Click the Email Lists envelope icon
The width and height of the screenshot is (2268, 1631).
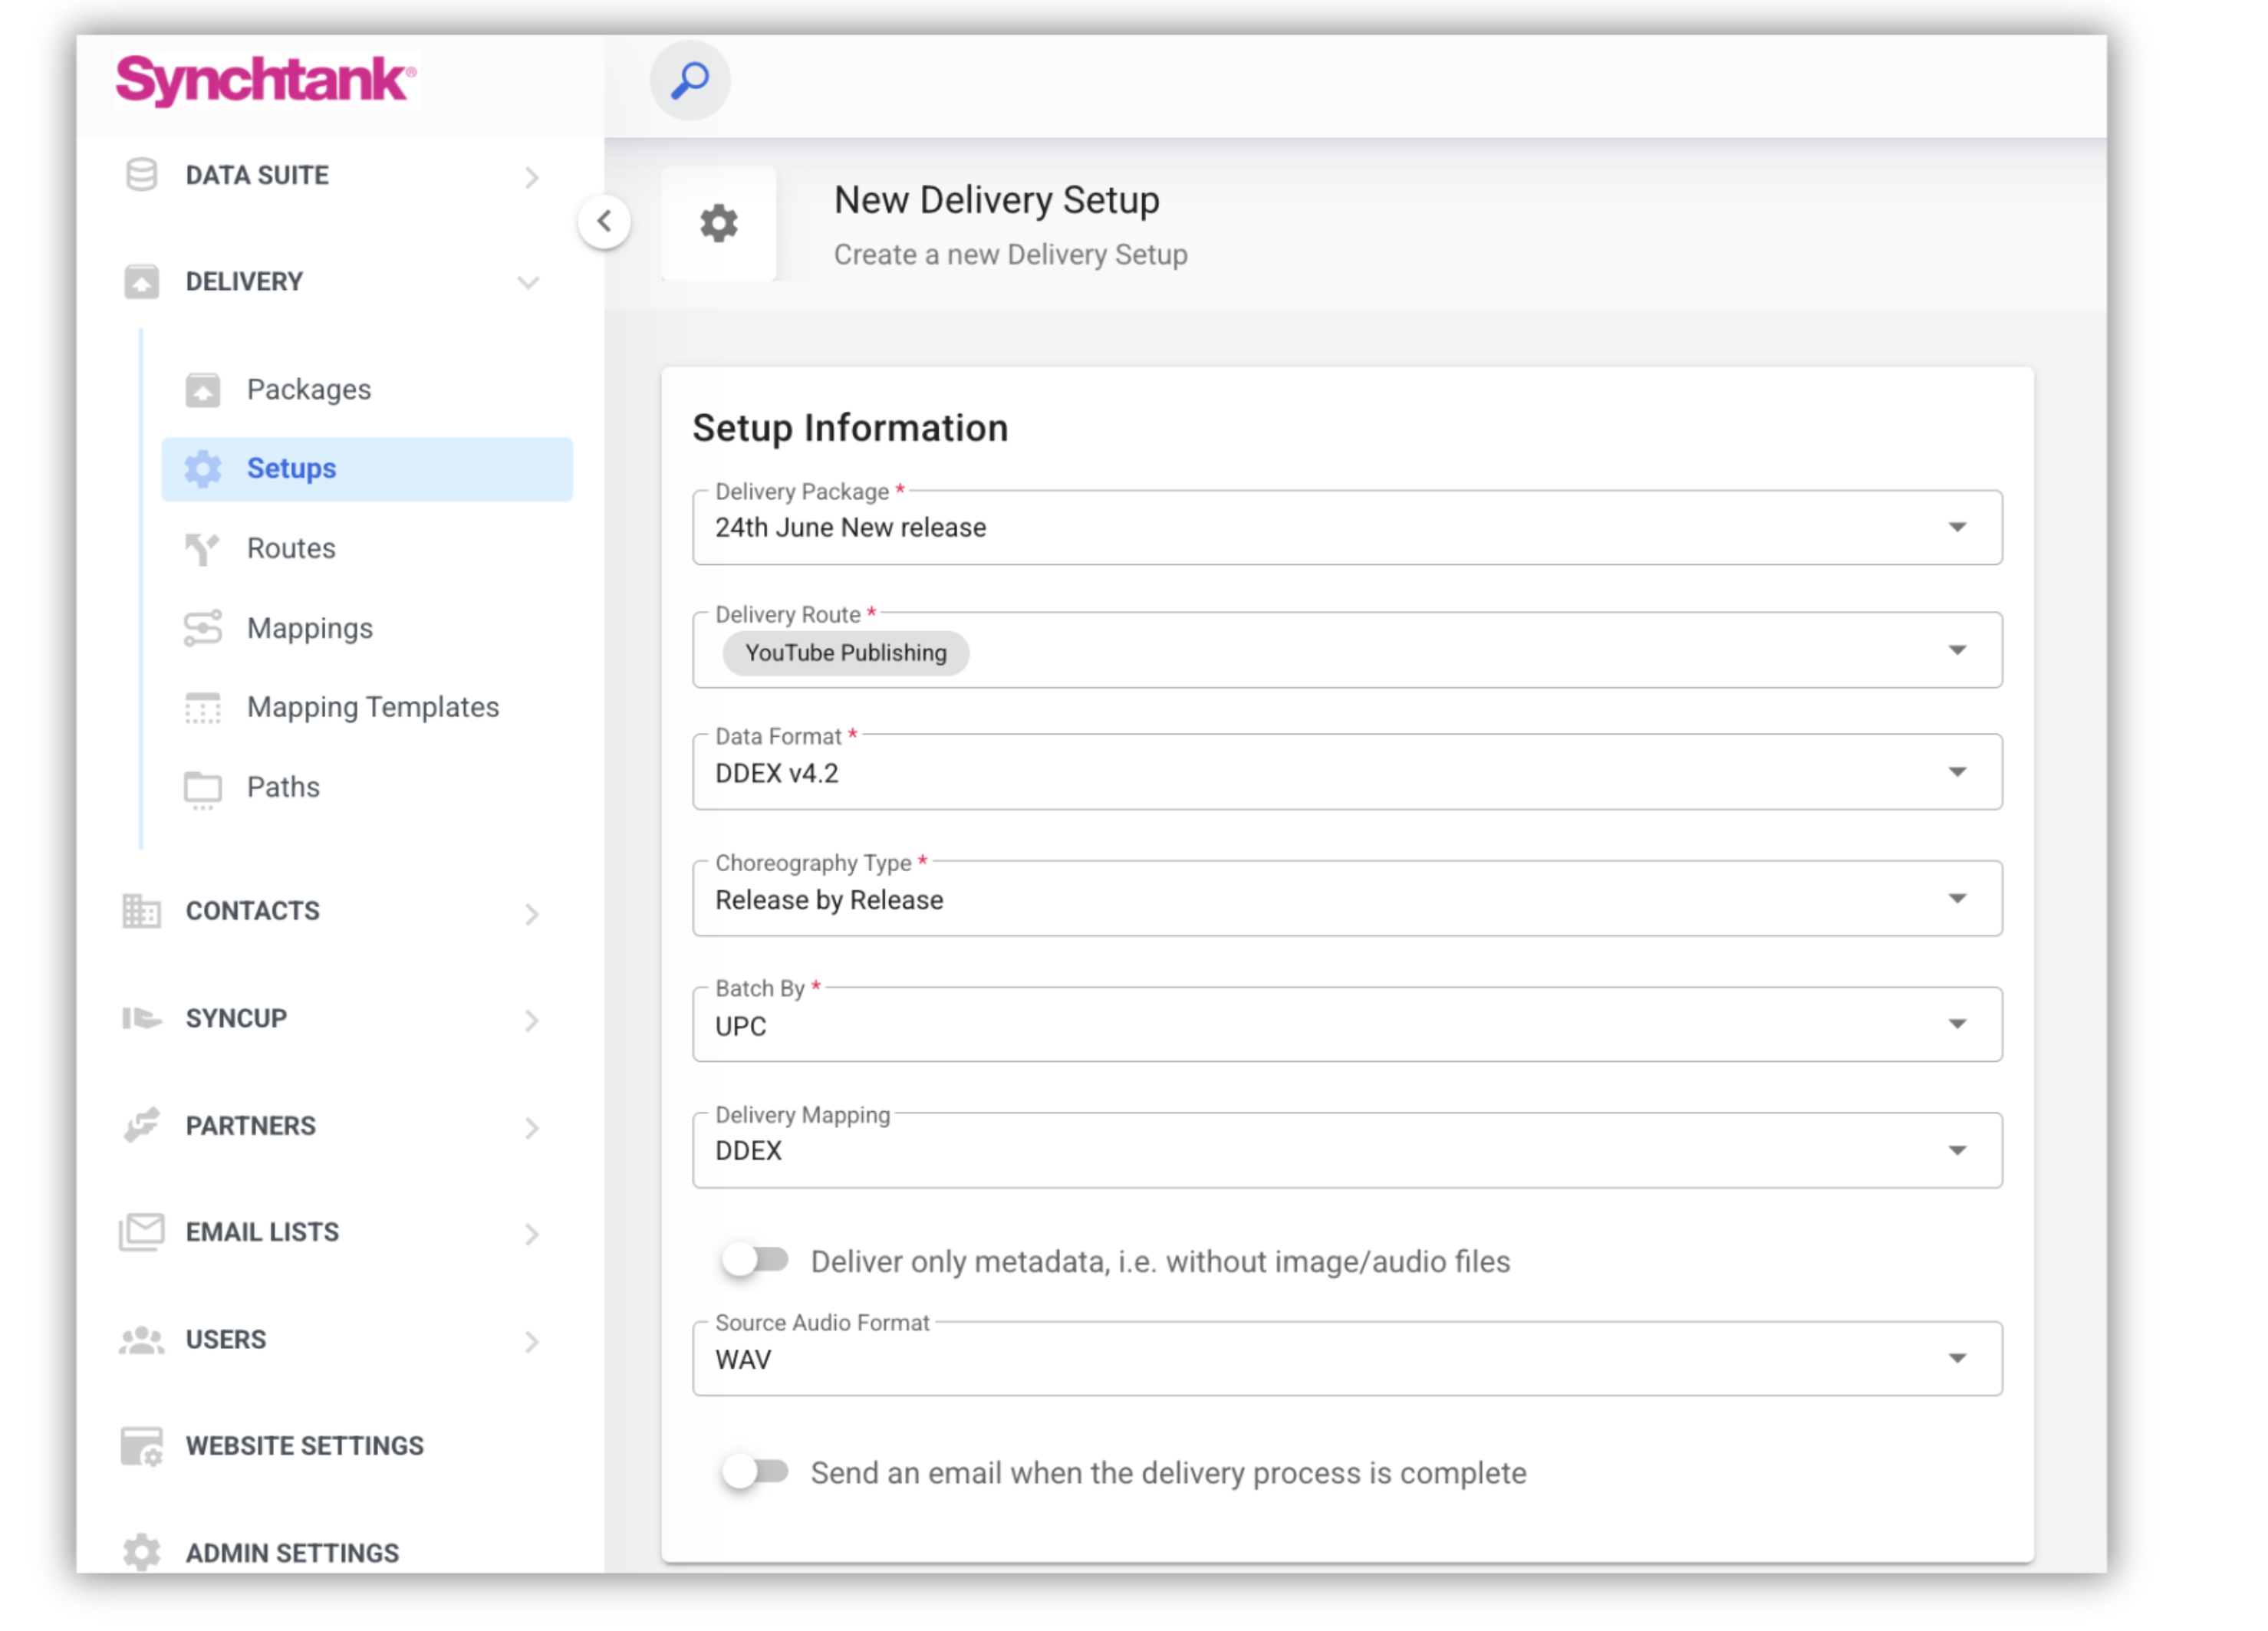coord(141,1233)
